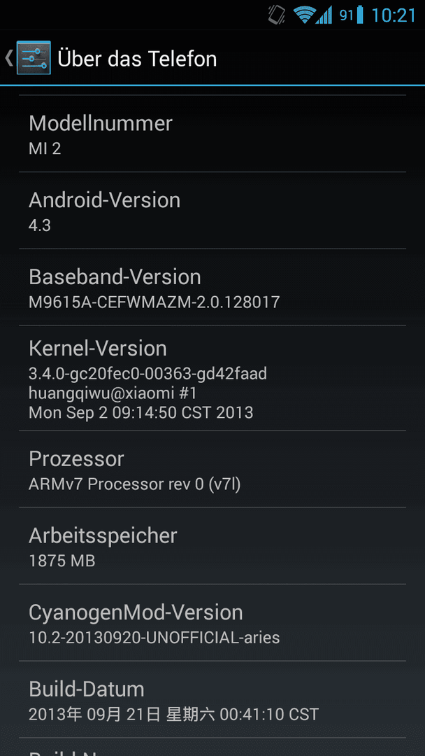Select the Build-Datum entry
This screenshot has width=425, height=756.
coord(212,699)
